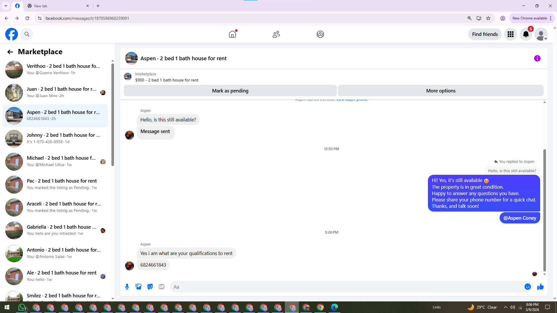Screen dimensions: 557x313
Task: Send a thumbs-up like
Action: [540, 287]
